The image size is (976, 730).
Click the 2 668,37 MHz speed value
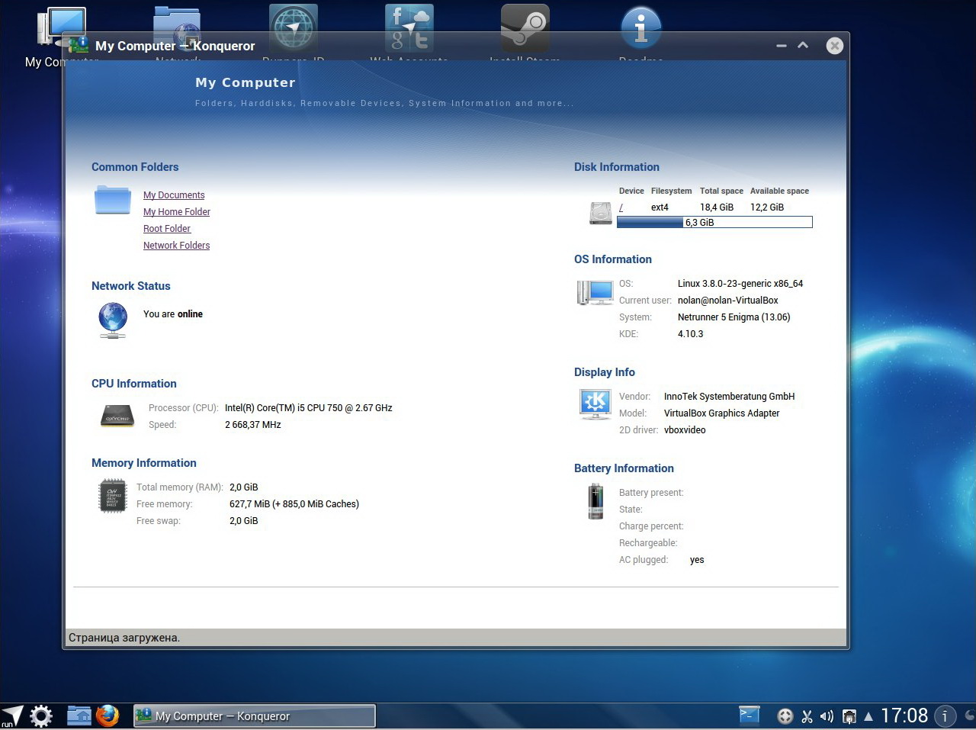click(x=253, y=425)
